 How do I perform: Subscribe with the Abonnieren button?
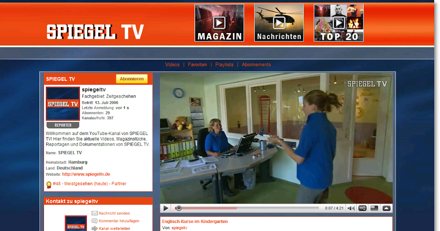click(132, 79)
